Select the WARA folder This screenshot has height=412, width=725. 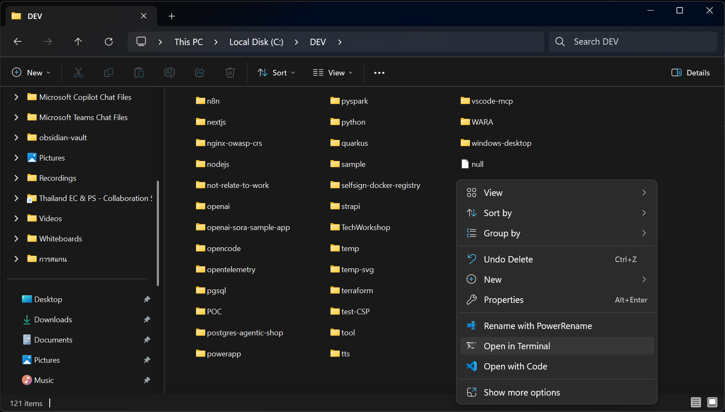[477, 122]
